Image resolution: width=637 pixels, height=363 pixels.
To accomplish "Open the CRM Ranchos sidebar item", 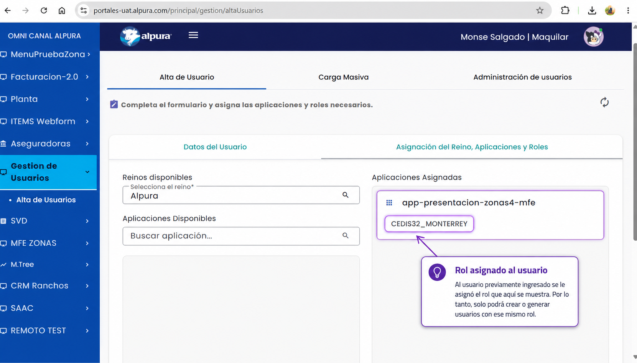I will [48, 286].
